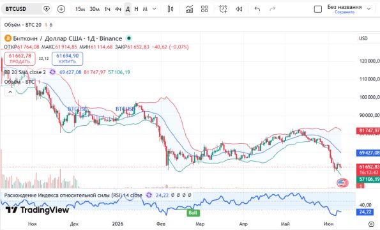Click the red 81 747,97 price label
Viewport: 380px width, 230px height.
point(368,131)
